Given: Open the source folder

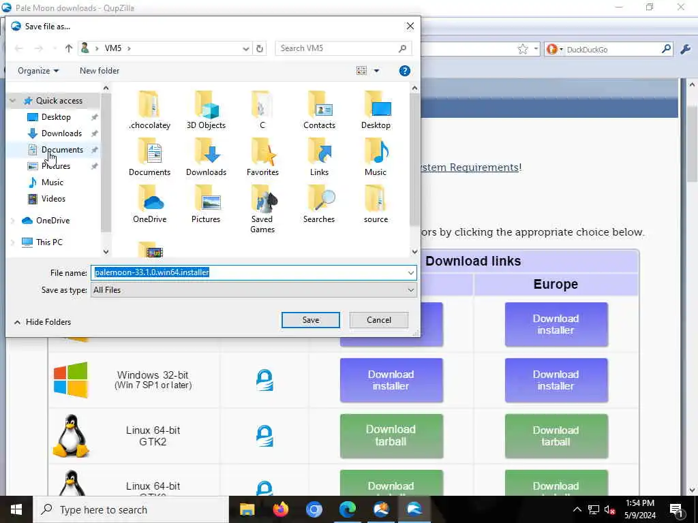Looking at the screenshot, I should click(376, 204).
